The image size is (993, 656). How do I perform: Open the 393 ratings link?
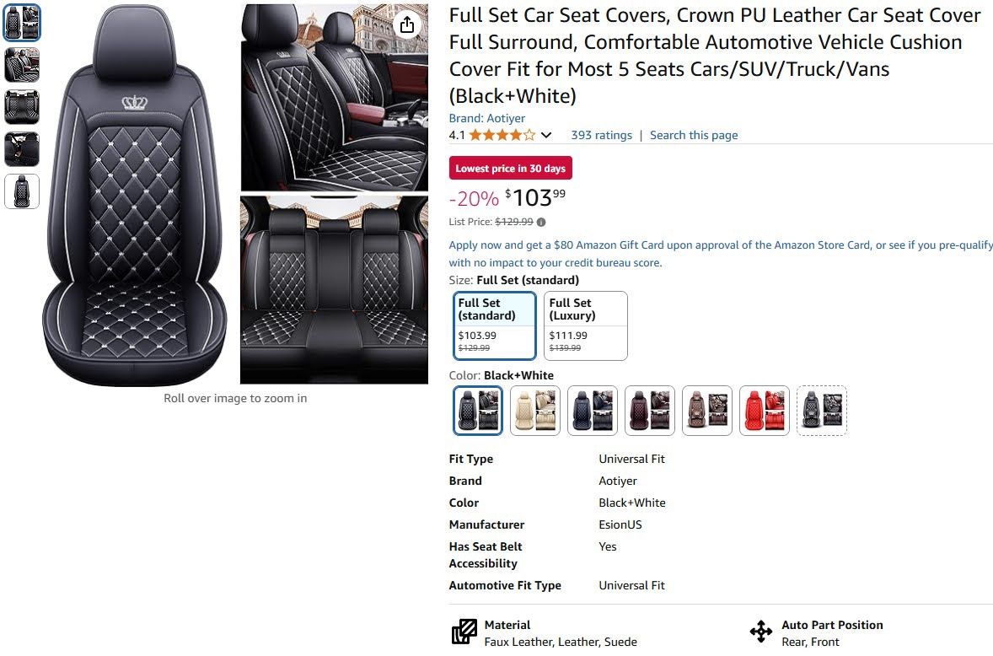click(x=601, y=135)
